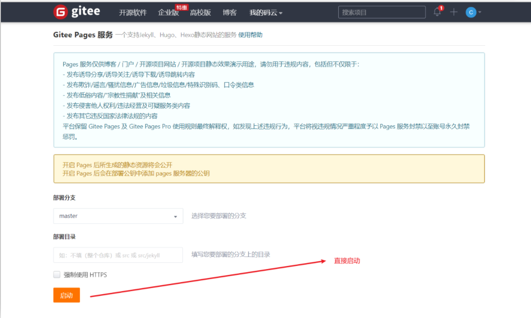Enable the 强制使用 HTTPS checkbox
Image resolution: width=531 pixels, height=318 pixels.
tap(57, 274)
